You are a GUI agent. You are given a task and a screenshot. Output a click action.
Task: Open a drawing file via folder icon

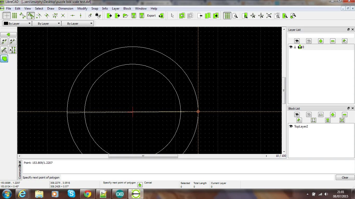point(126,16)
